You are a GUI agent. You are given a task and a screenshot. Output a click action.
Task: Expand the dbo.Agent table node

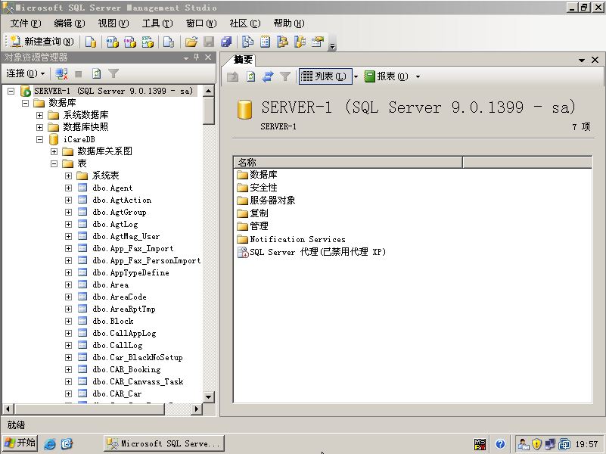pyautogui.click(x=68, y=188)
